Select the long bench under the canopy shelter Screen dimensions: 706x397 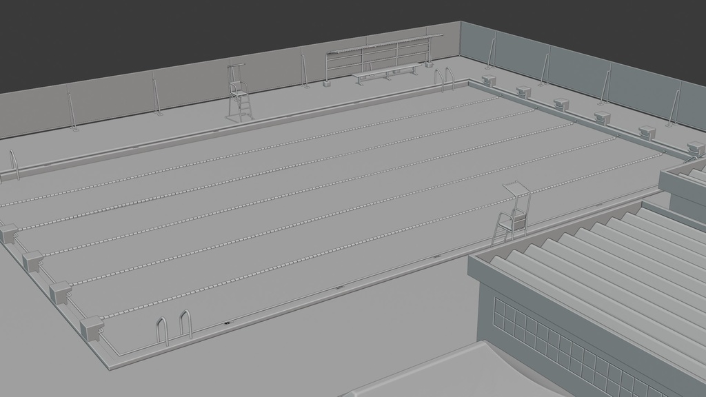click(x=387, y=73)
